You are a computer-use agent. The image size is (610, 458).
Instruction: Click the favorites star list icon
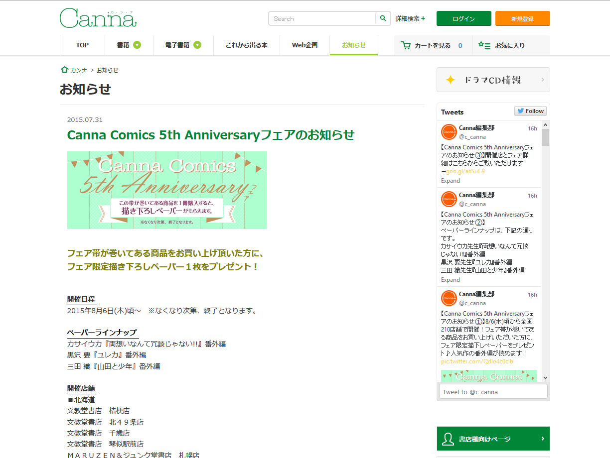tap(484, 45)
